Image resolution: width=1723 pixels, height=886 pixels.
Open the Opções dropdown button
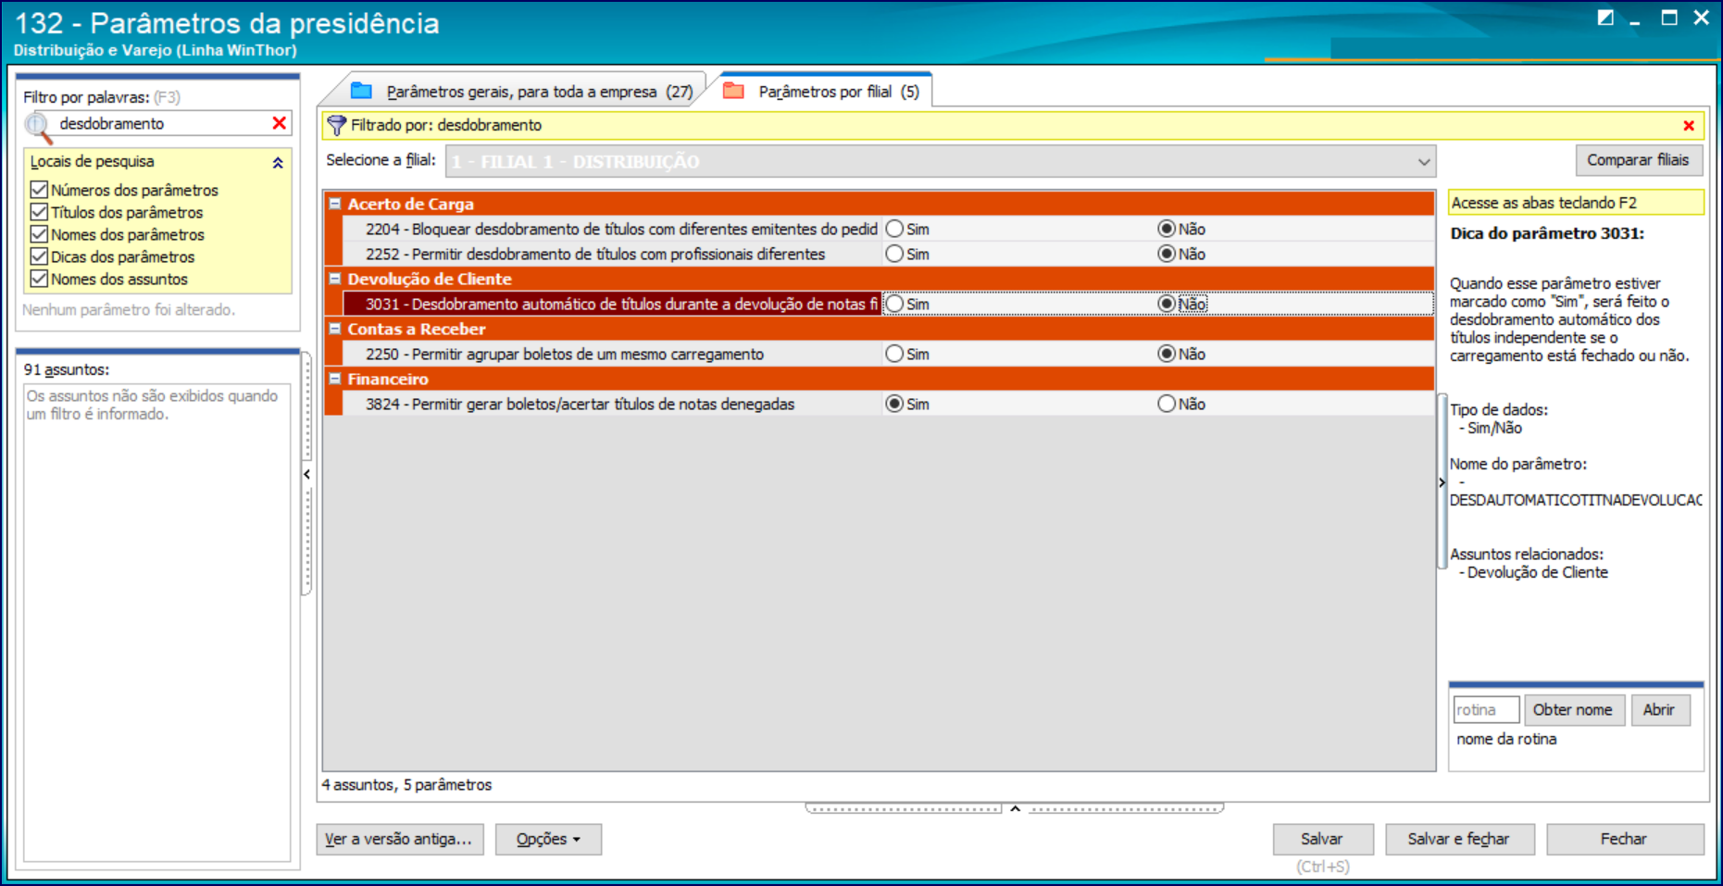pos(548,839)
